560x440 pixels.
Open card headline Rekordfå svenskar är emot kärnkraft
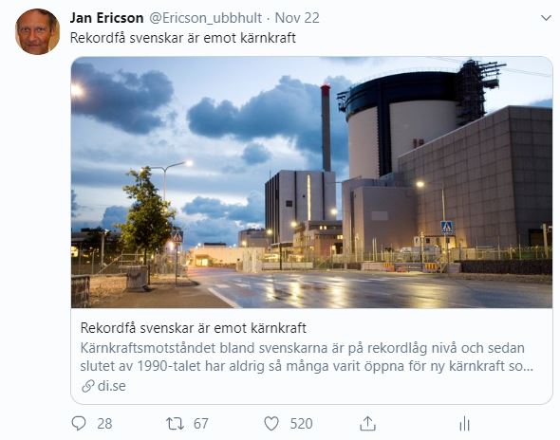click(194, 328)
